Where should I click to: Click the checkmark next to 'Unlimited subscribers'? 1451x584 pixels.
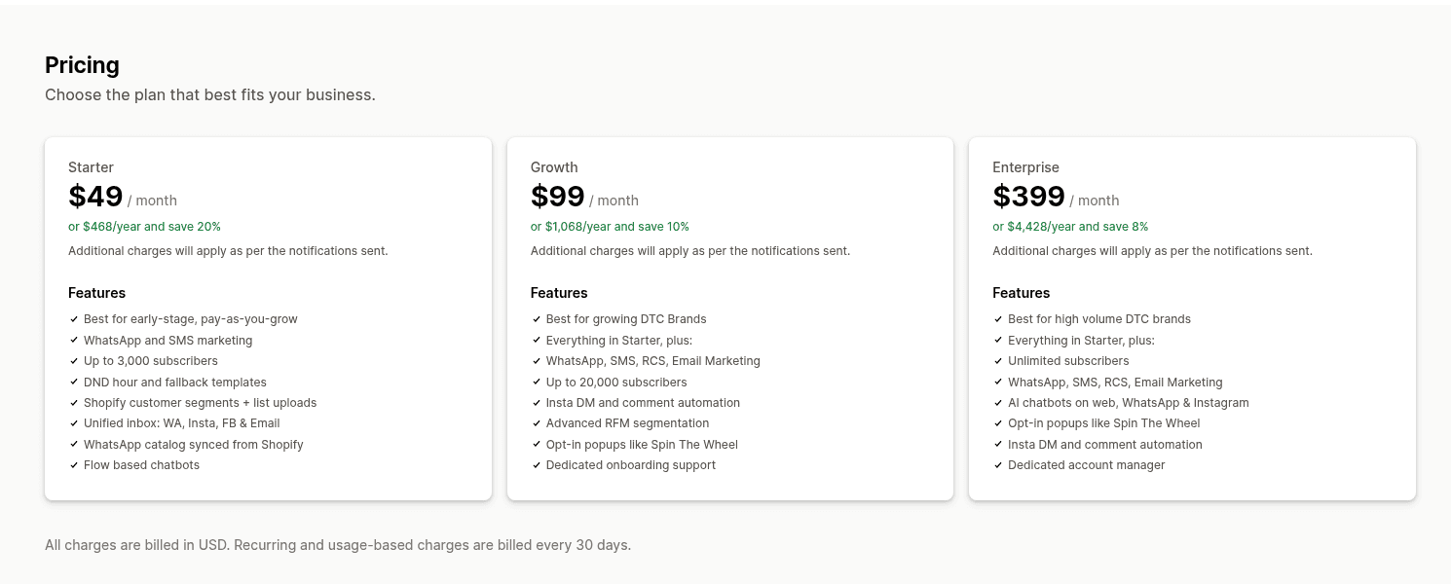(997, 361)
